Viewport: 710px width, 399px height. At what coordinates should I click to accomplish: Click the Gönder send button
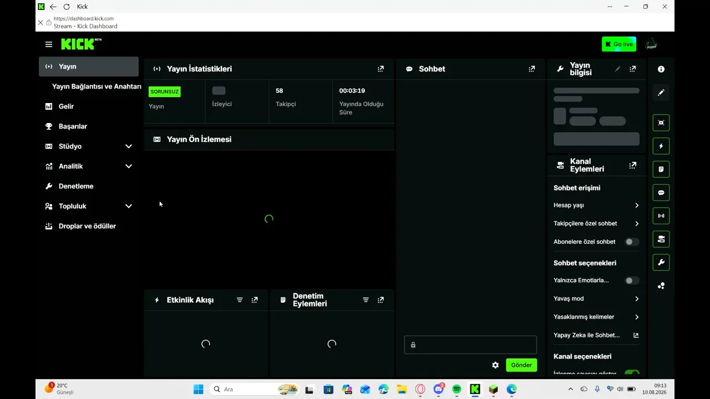coord(521,365)
